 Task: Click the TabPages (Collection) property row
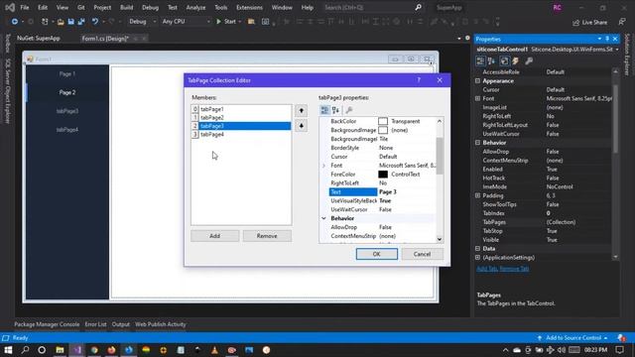(x=544, y=222)
